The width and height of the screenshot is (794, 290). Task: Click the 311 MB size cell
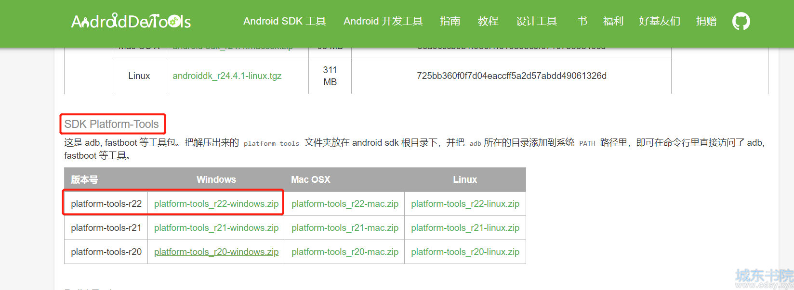[330, 76]
